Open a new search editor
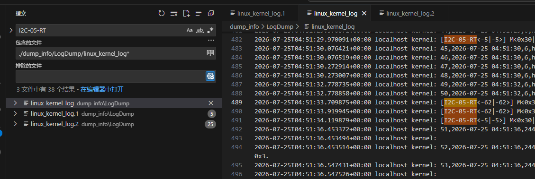 tap(186, 13)
